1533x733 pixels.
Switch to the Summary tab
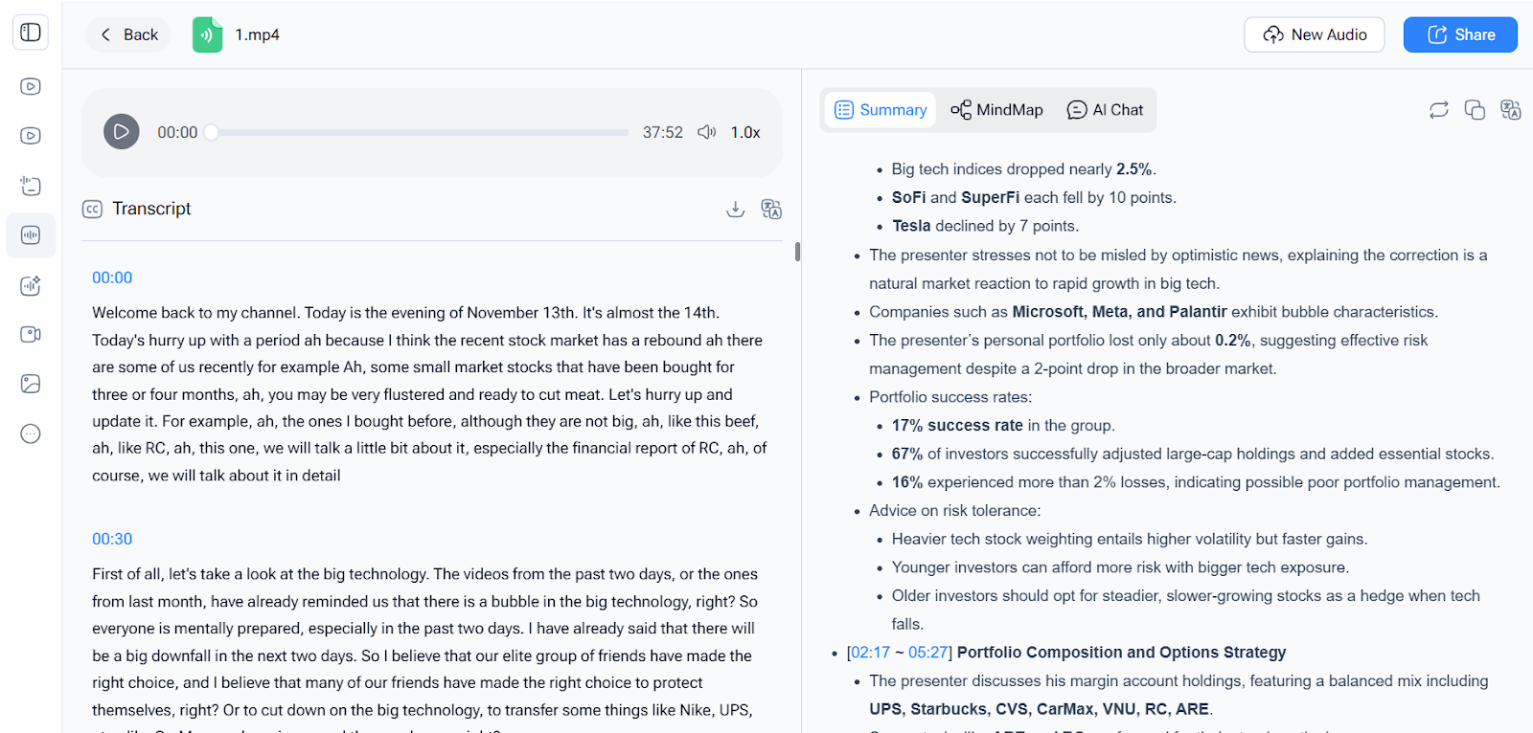pos(881,110)
